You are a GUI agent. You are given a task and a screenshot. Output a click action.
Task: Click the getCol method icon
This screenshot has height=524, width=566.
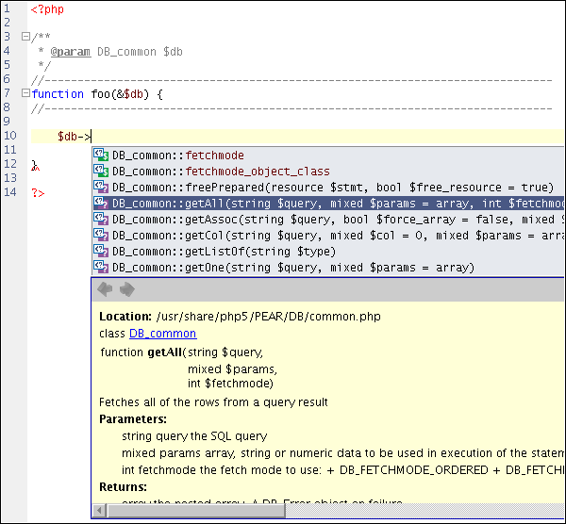(x=101, y=235)
